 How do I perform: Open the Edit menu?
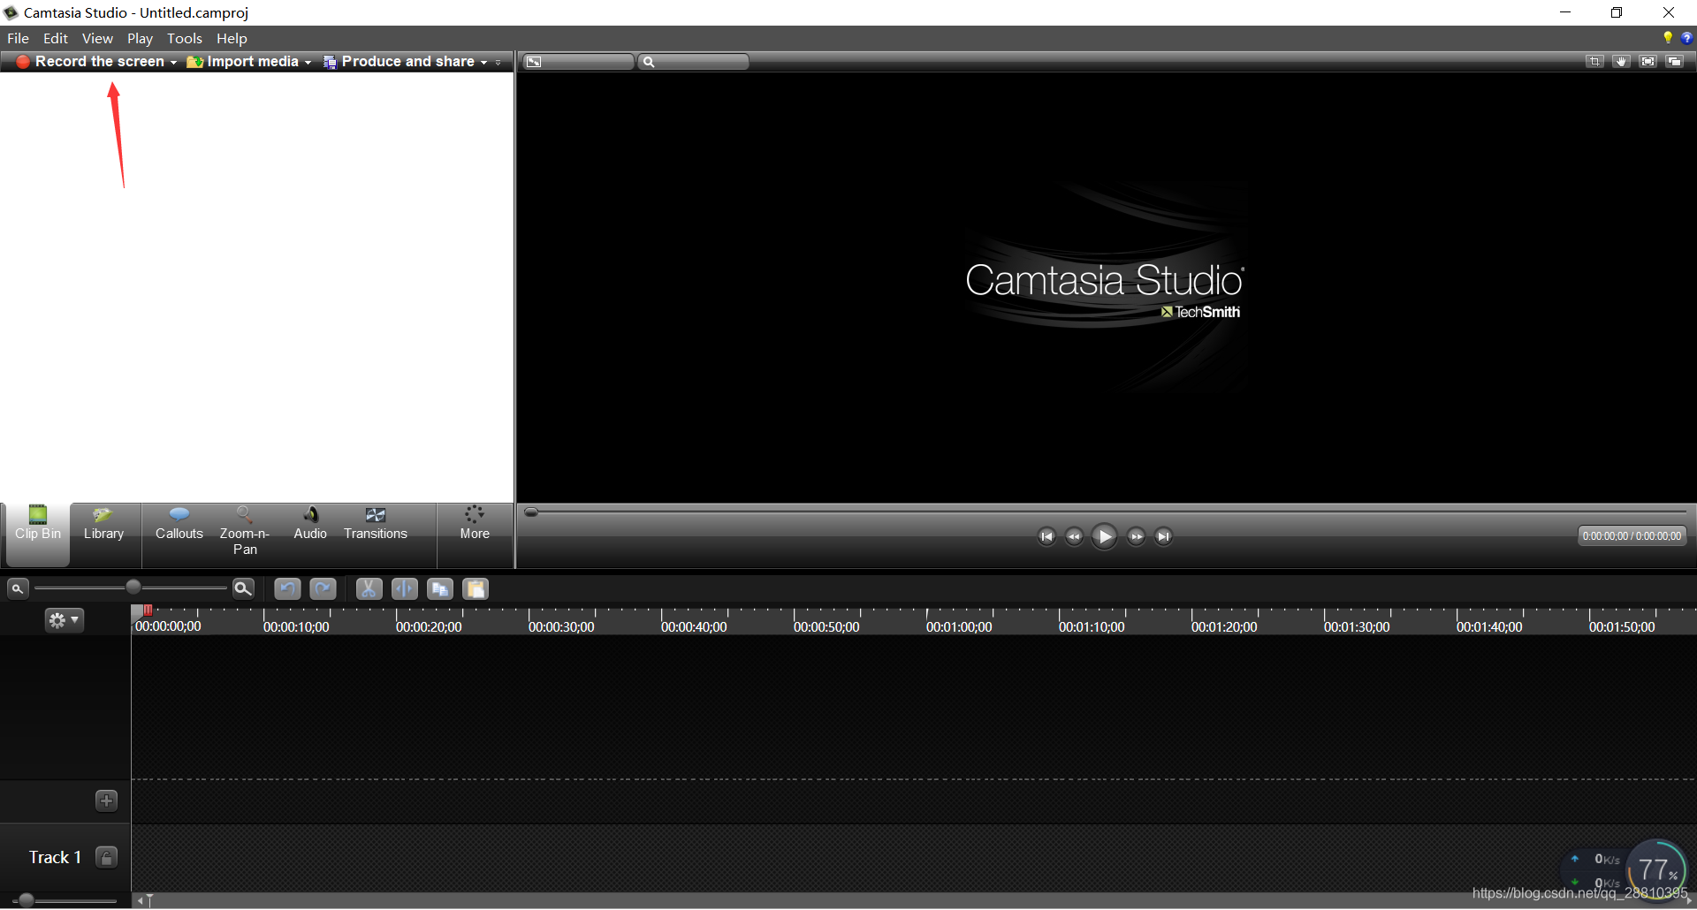coord(56,39)
